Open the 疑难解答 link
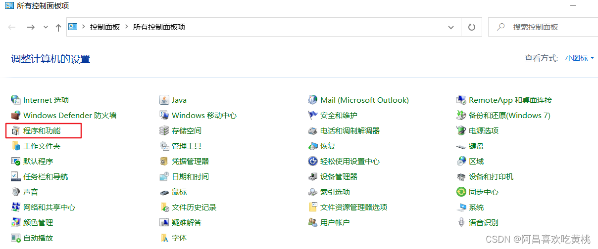 coord(187,222)
